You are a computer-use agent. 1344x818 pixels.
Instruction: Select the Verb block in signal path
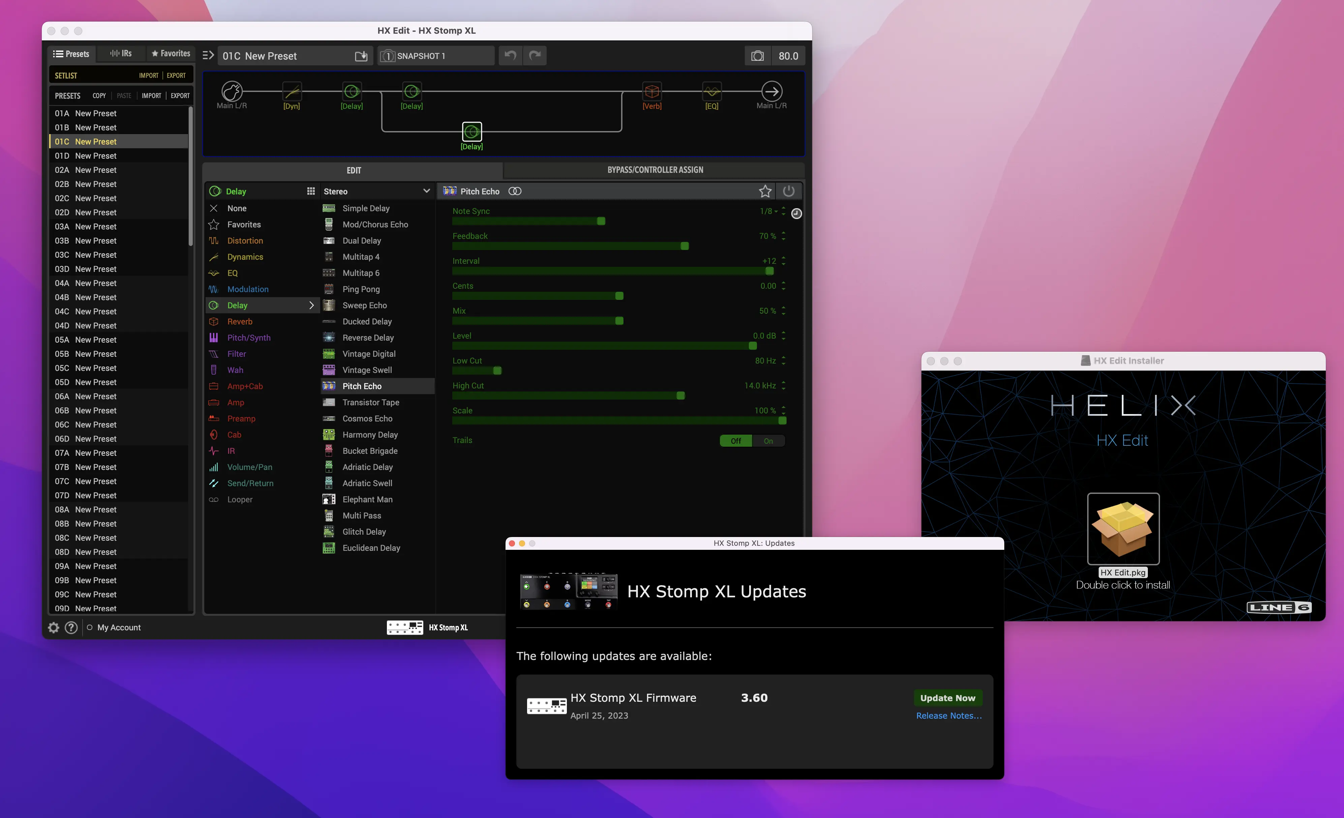click(x=652, y=92)
